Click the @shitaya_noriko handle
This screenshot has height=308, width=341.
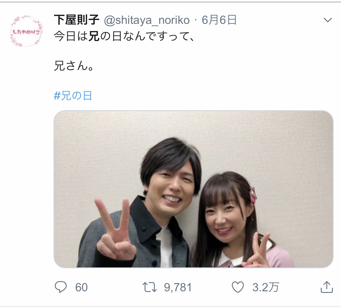147,20
